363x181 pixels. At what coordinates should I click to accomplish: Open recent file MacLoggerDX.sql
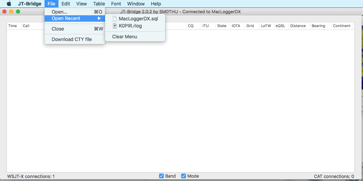[x=135, y=19]
